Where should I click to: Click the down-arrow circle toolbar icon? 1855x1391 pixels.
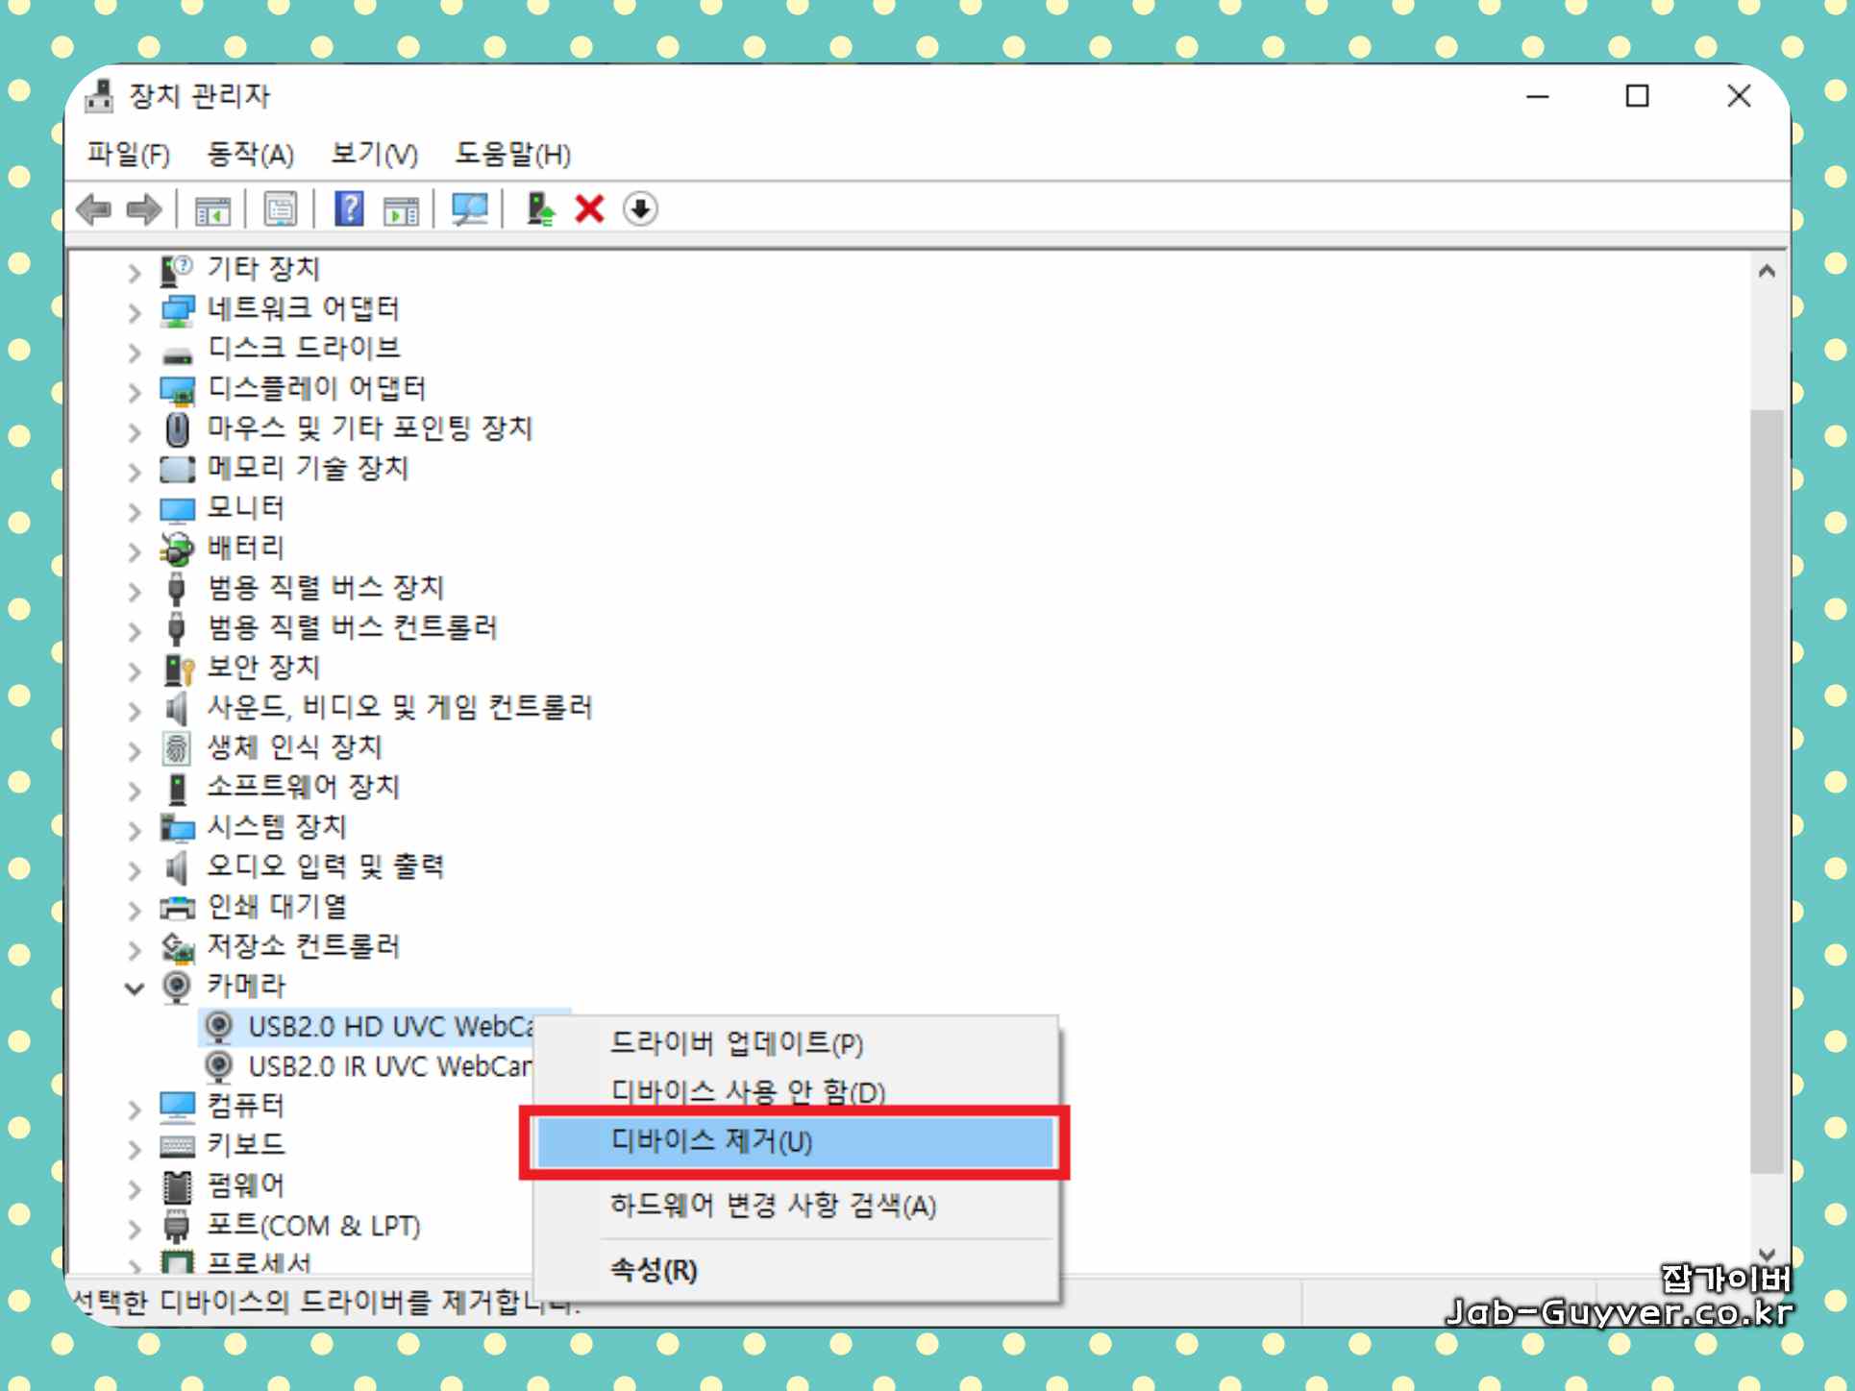tap(640, 208)
